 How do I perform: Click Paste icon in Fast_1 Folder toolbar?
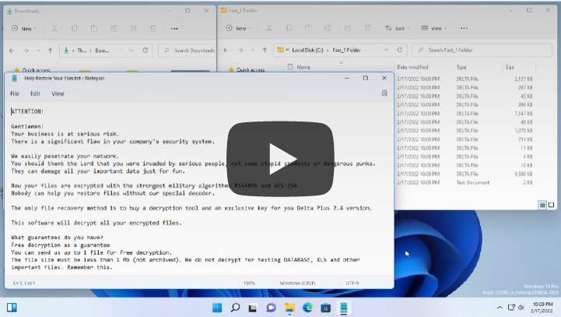(308, 28)
